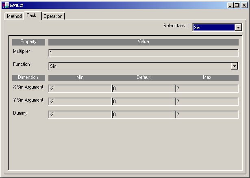
Task: Open the Operation tab
Action: click(53, 16)
